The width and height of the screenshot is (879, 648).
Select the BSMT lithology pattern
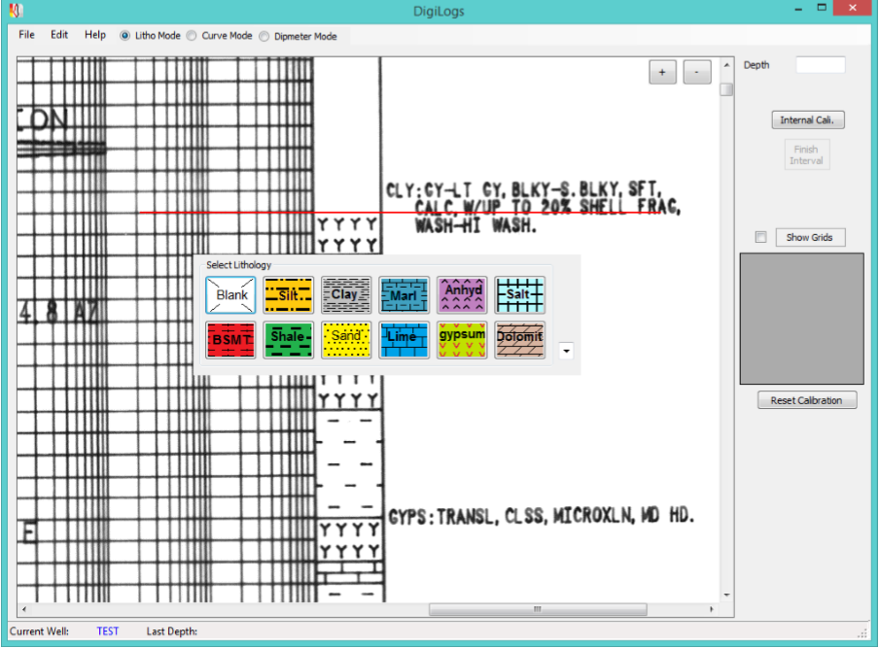[230, 339]
